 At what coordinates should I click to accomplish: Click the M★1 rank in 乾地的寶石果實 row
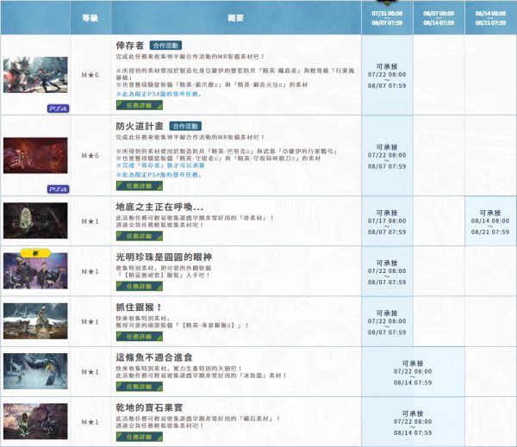pyautogui.click(x=90, y=422)
